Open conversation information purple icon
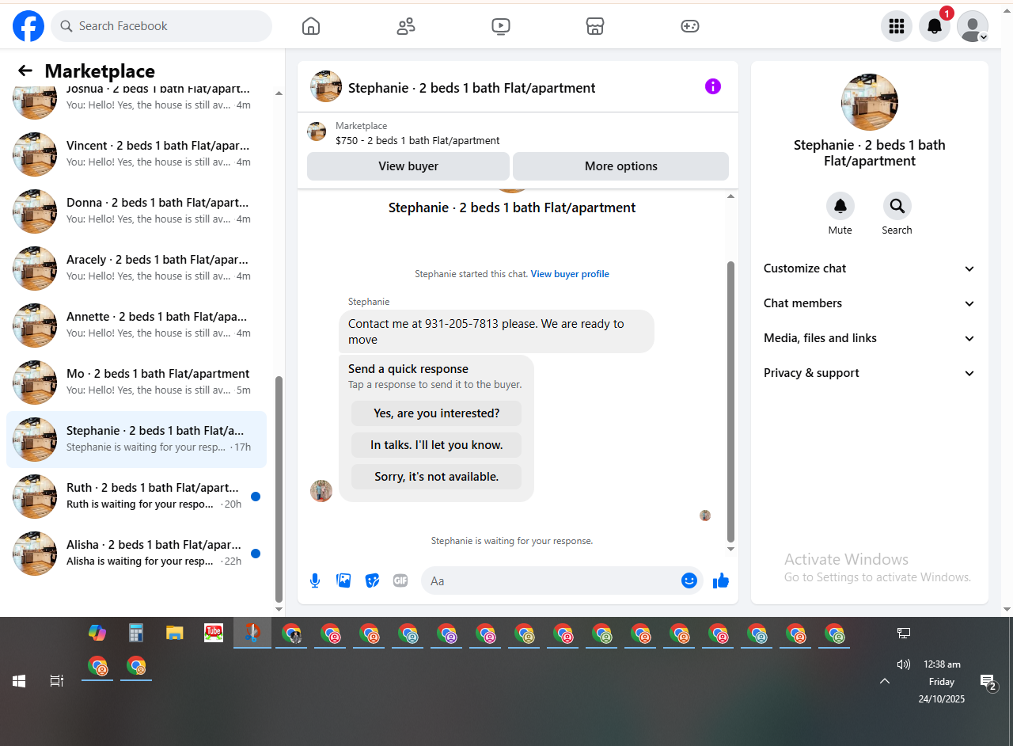The width and height of the screenshot is (1013, 746). point(713,86)
